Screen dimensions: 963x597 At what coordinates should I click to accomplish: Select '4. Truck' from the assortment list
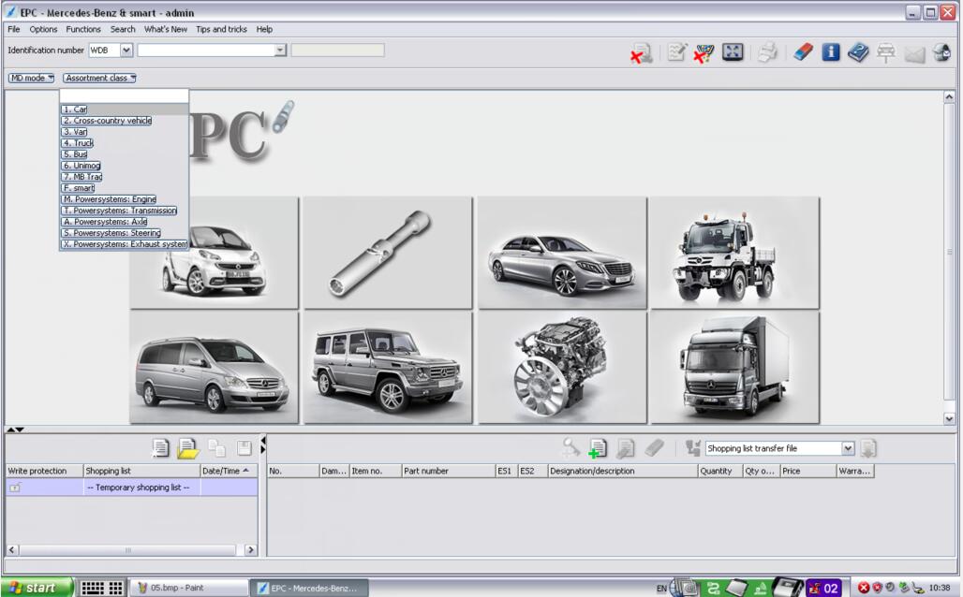coord(78,143)
